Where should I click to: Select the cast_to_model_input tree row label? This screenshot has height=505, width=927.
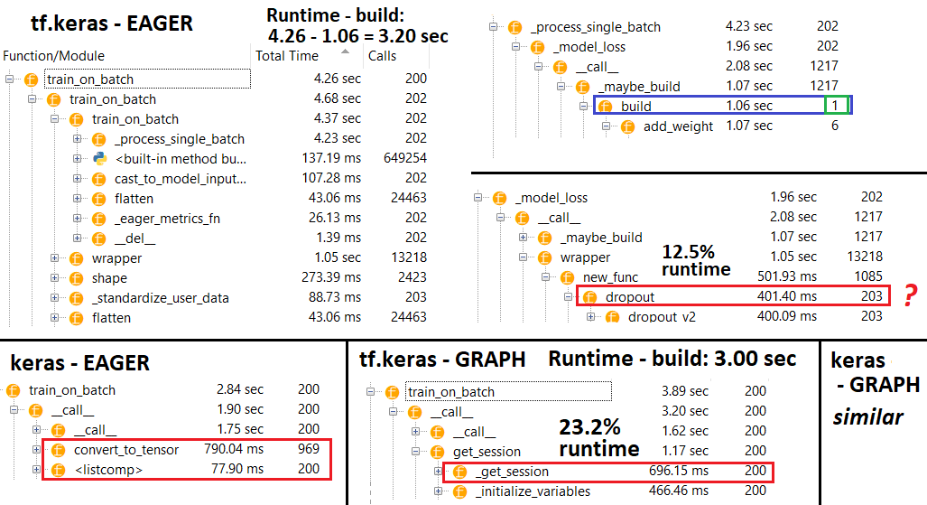(181, 179)
